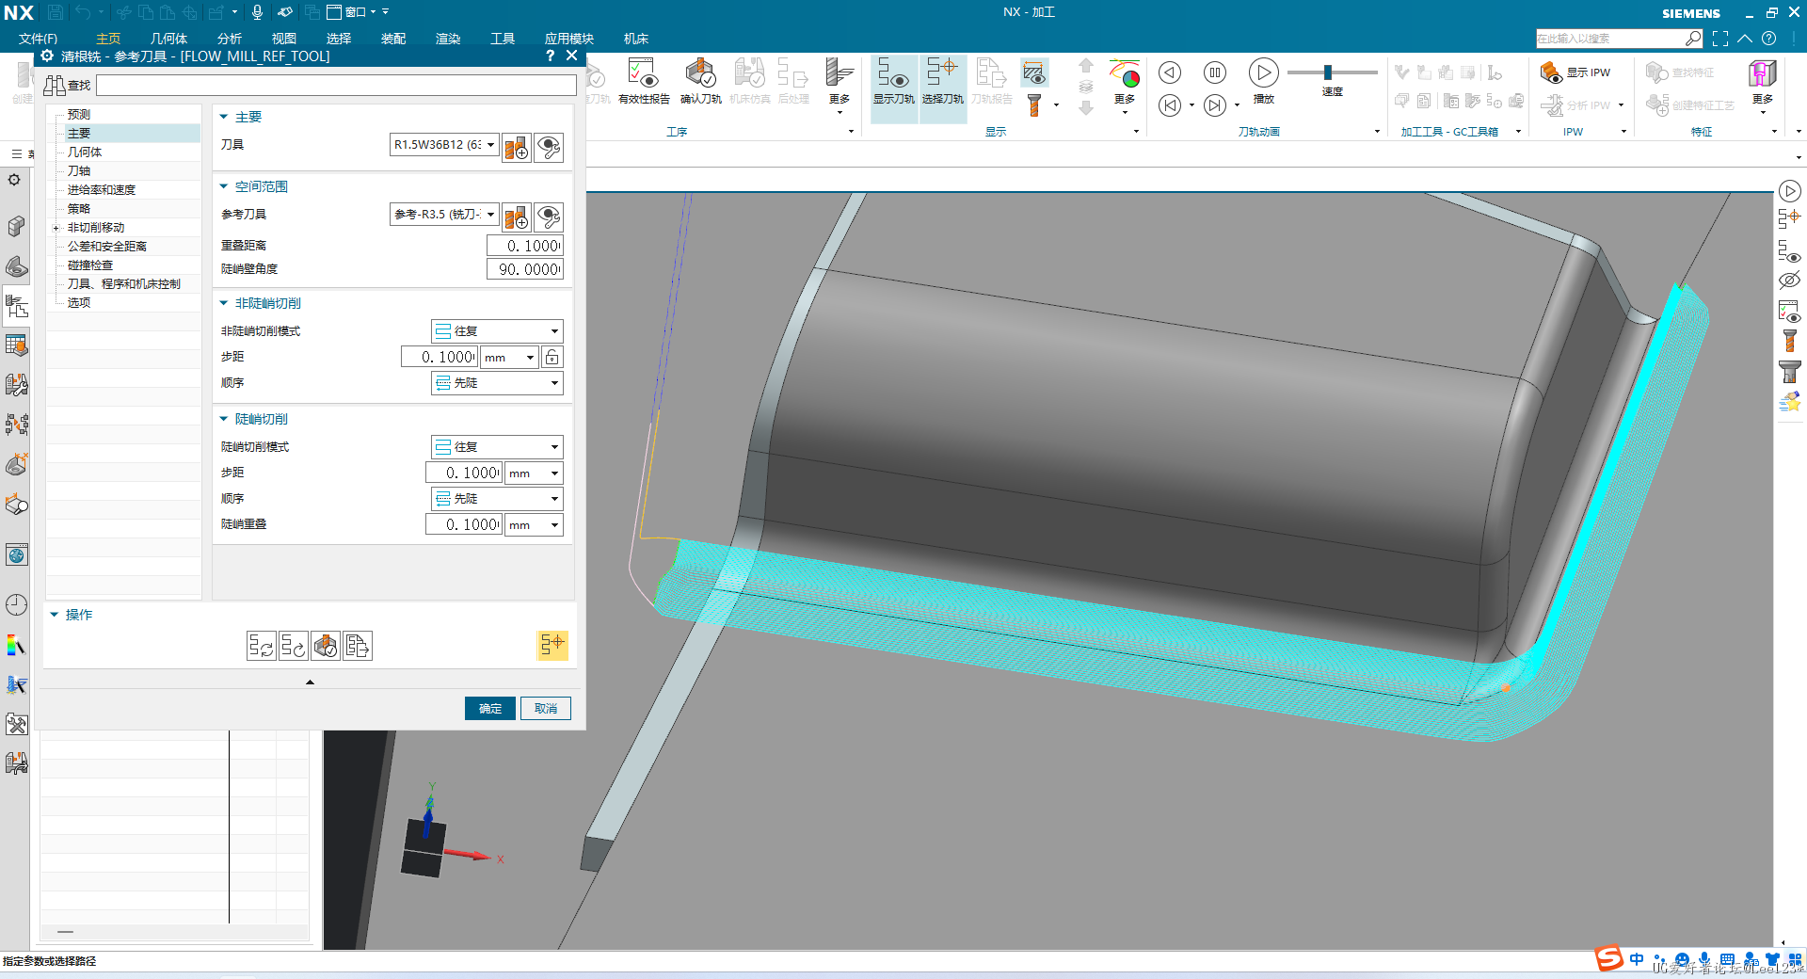This screenshot has height=979, width=1807.
Task: Click the 播放 play button in 刀轨动画
Action: point(1263,79)
